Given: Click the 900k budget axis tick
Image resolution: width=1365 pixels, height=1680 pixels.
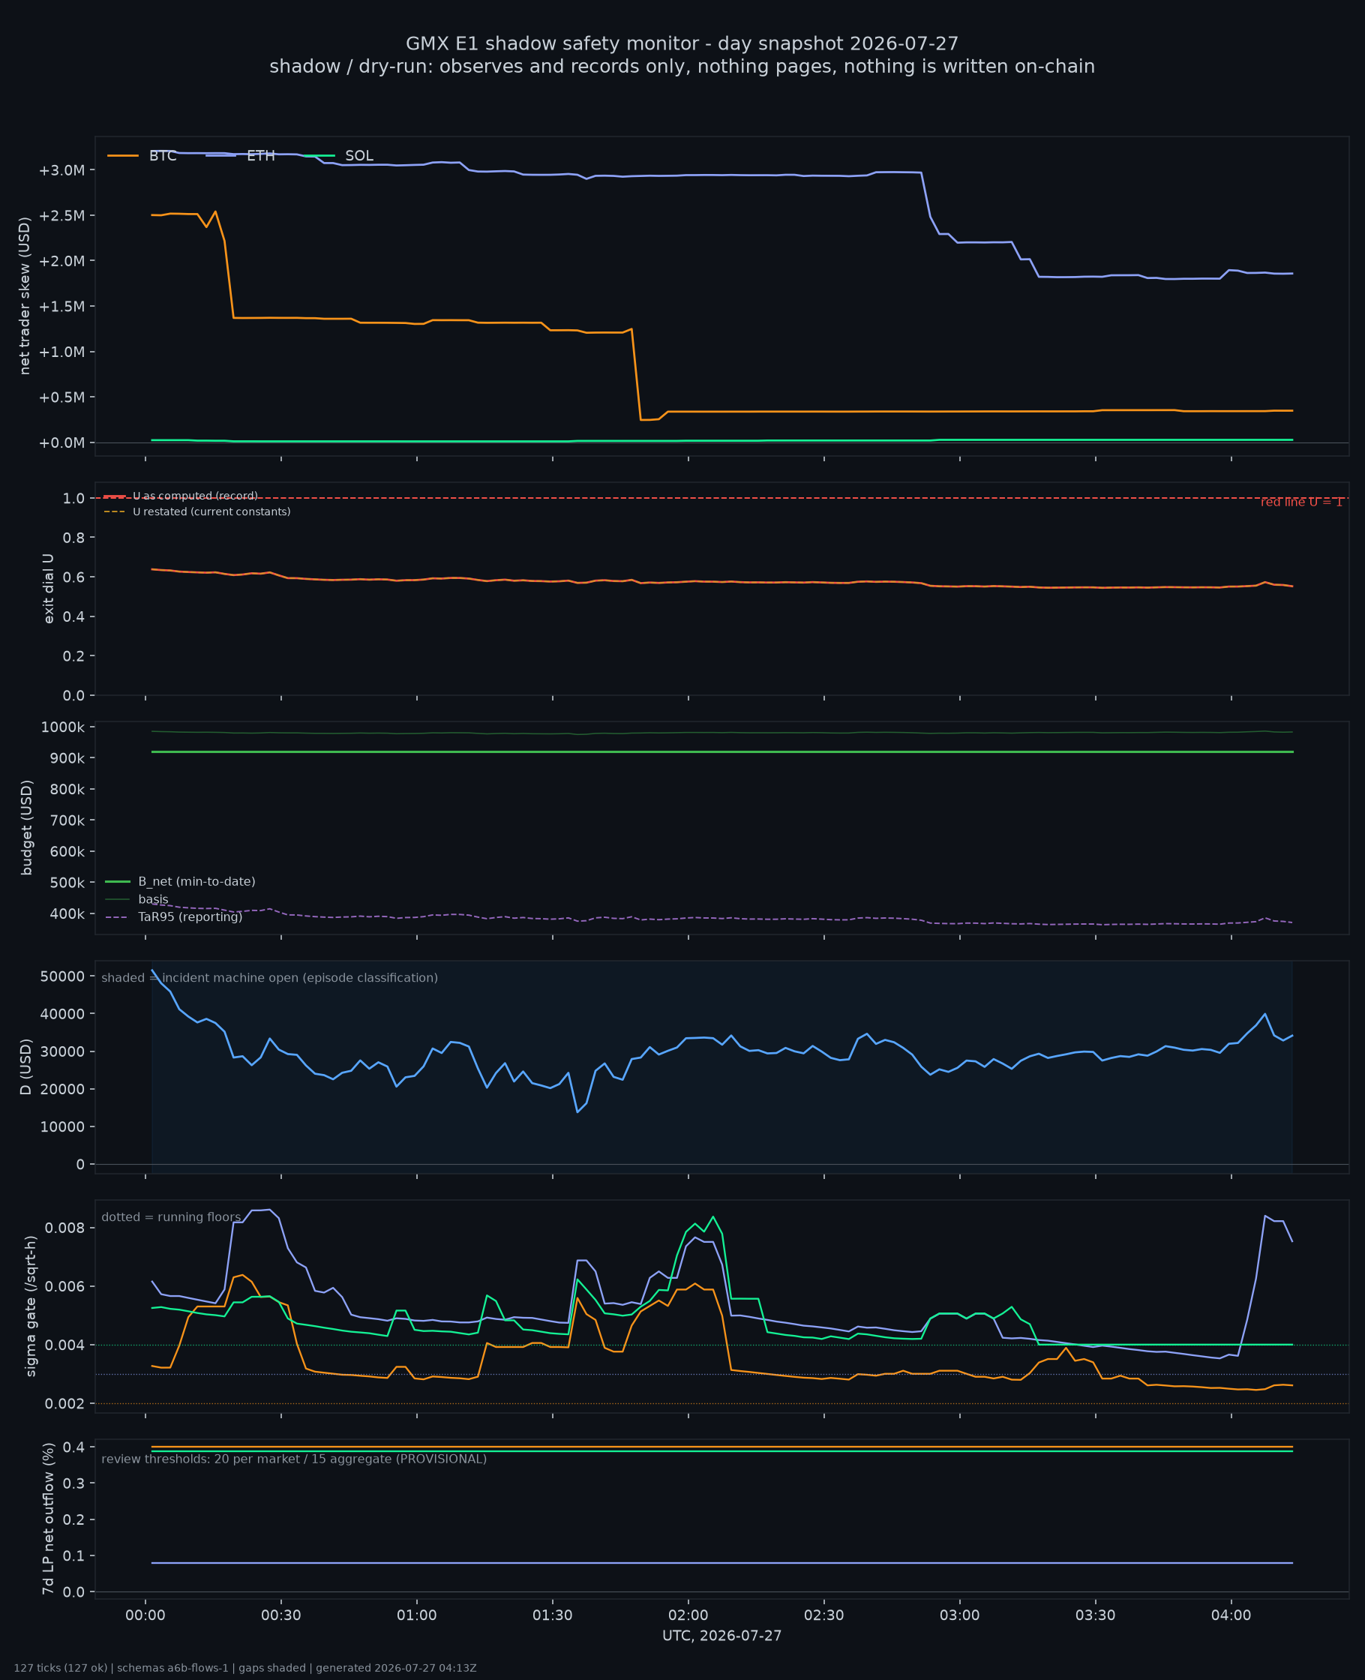Looking at the screenshot, I should pos(67,759).
